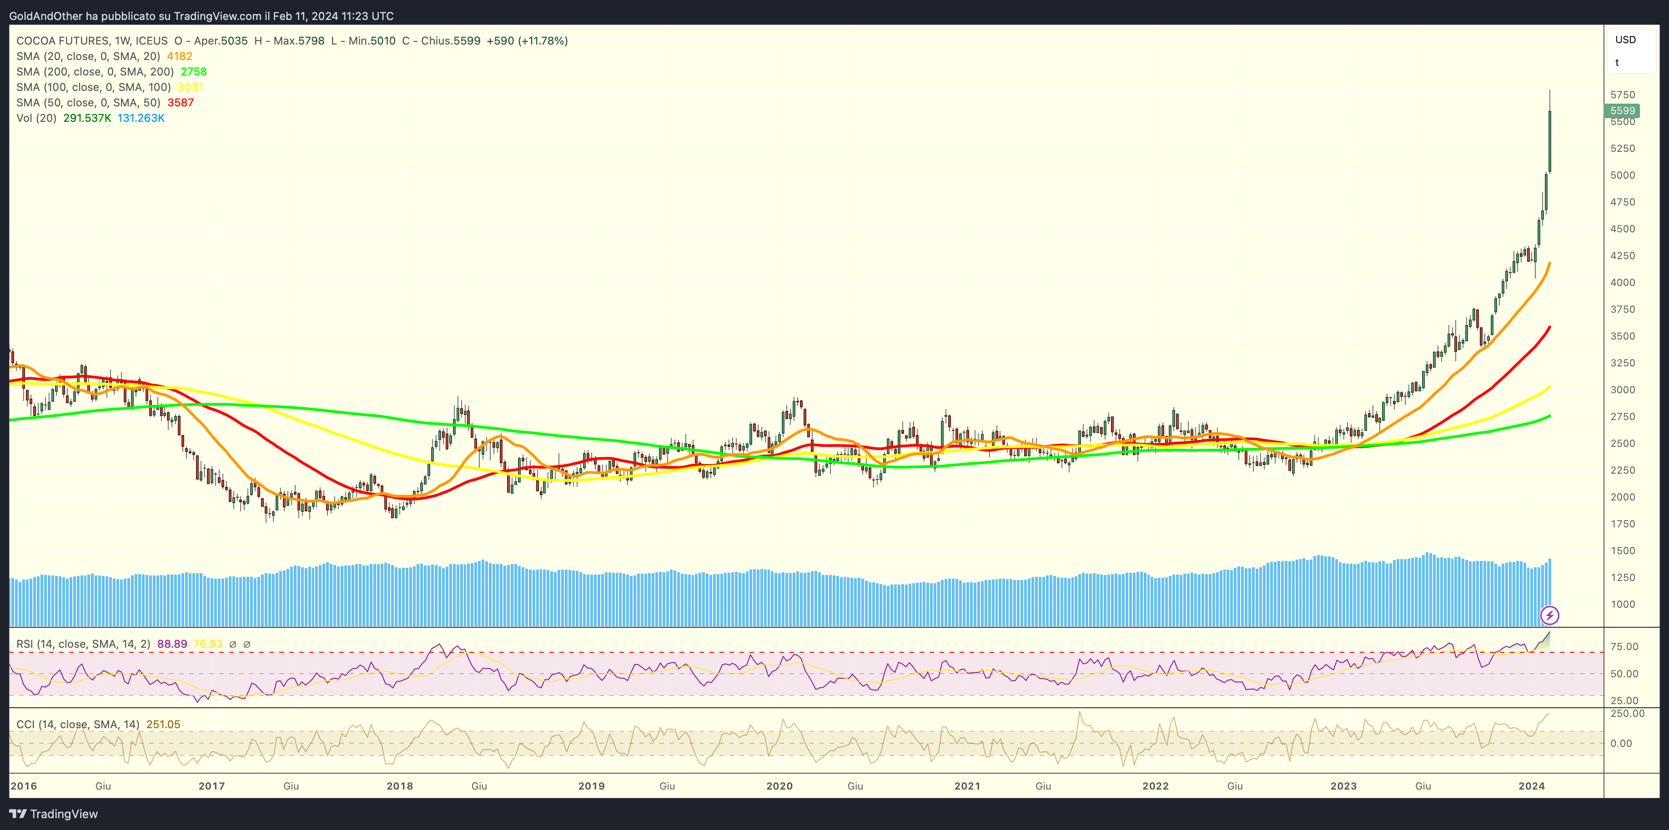
Task: Click the green SMA 200 value 2758
Action: point(194,72)
